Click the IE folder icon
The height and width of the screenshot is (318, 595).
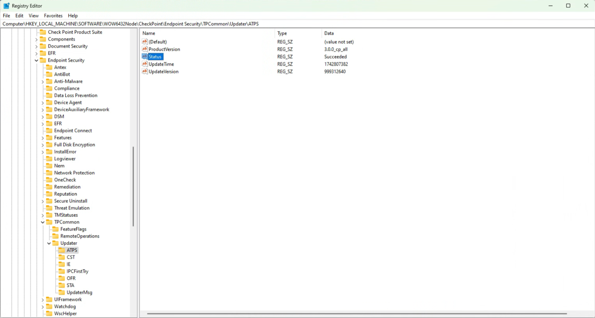pyautogui.click(x=62, y=264)
